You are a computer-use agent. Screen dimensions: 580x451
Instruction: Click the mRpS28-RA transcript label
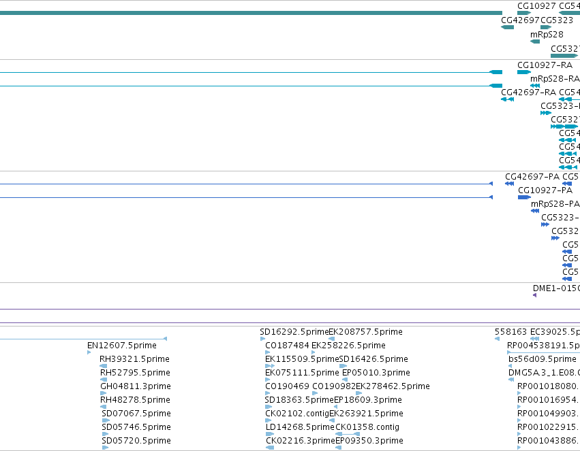tap(555, 79)
